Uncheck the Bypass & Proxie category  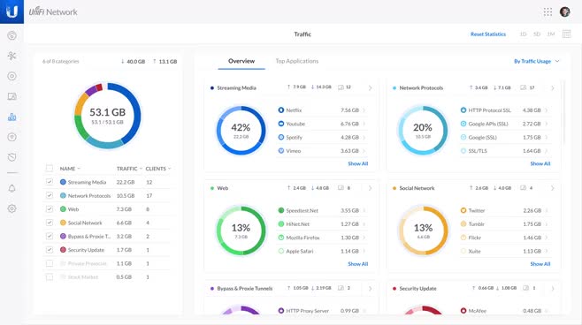click(50, 236)
